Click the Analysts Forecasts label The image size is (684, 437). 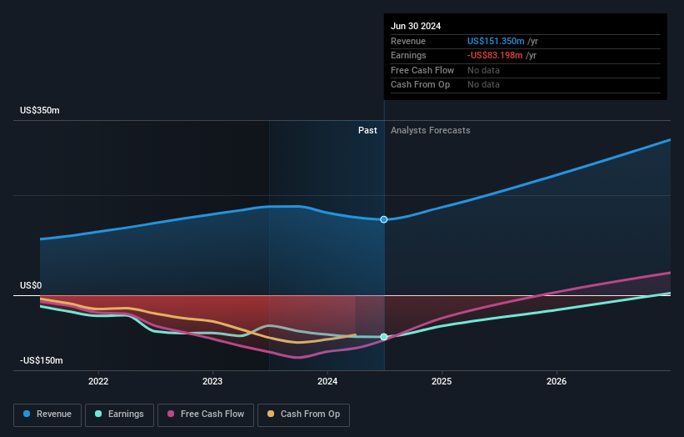point(431,131)
